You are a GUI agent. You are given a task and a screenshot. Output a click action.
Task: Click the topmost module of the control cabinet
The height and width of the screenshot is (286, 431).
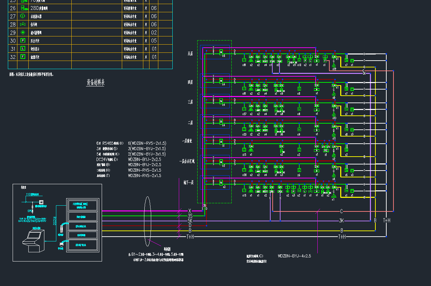(82, 205)
